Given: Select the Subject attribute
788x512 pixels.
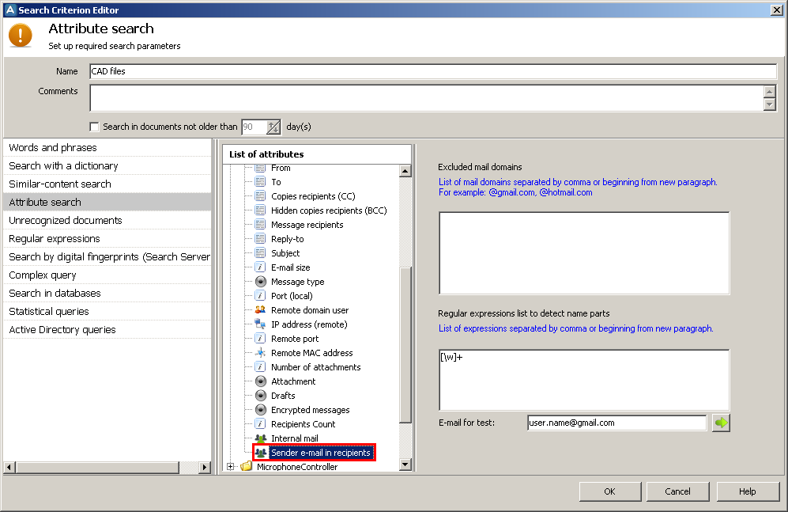Looking at the screenshot, I should point(285,253).
